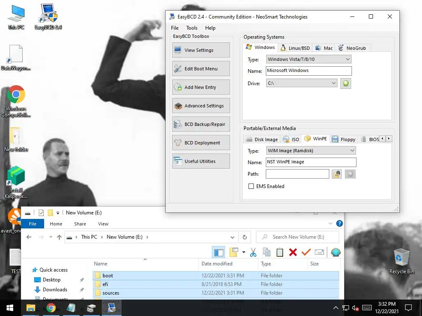The height and width of the screenshot is (316, 422).
Task: Open BCD Backup/Repair section
Action: pos(201,124)
